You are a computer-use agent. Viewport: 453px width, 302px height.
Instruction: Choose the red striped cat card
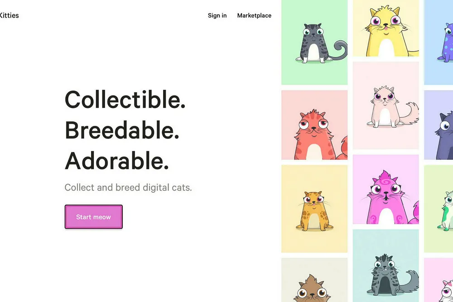tap(314, 125)
